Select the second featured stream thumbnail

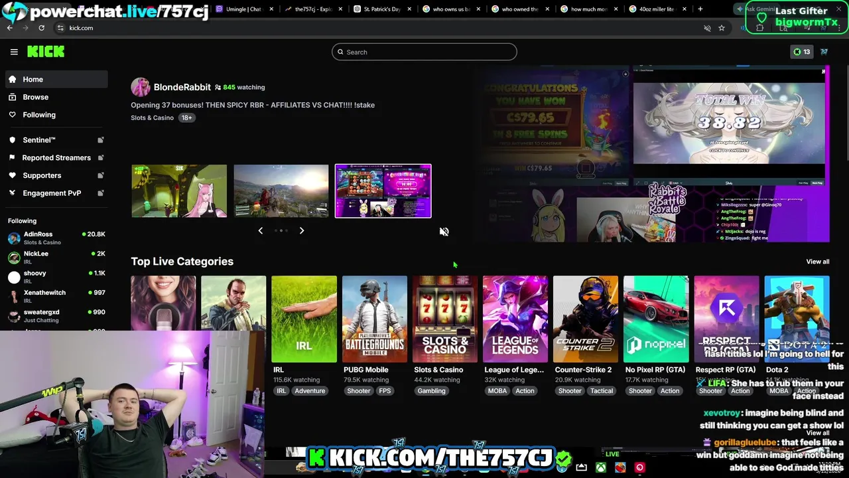[281, 191]
